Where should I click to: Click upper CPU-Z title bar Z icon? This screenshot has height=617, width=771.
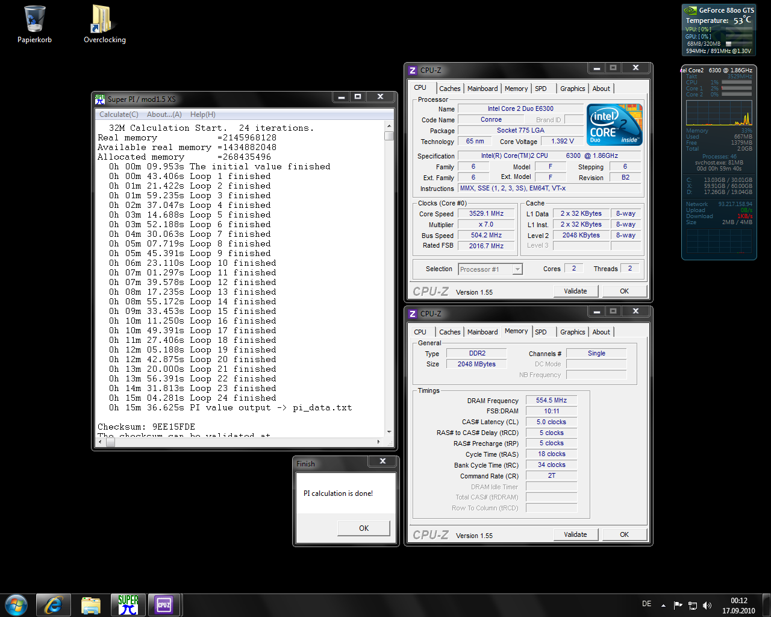(413, 70)
